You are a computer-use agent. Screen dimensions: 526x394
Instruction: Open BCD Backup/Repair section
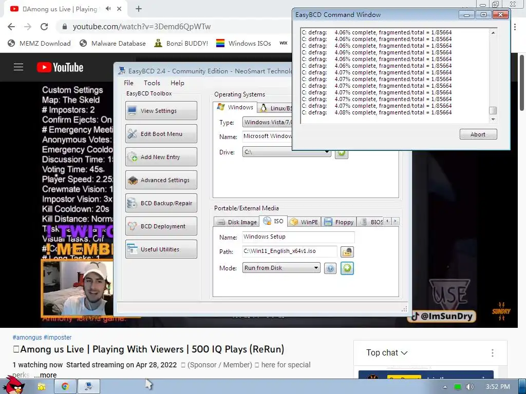coord(161,203)
